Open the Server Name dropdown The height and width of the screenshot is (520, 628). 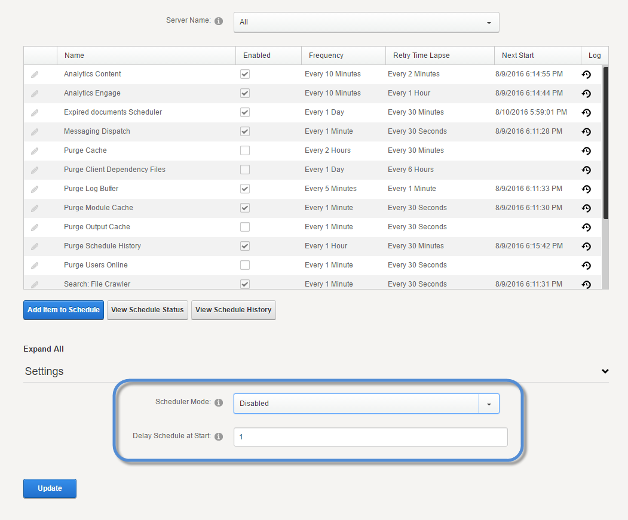coord(366,22)
